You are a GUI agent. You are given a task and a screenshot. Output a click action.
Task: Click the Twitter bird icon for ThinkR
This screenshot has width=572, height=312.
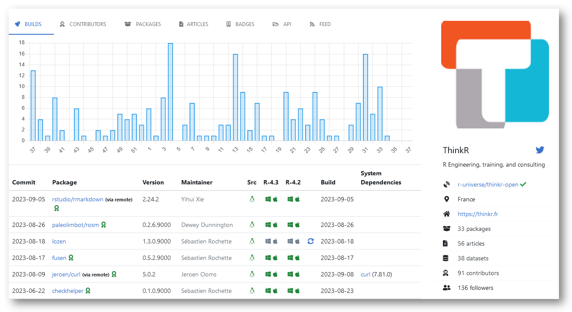(x=540, y=150)
